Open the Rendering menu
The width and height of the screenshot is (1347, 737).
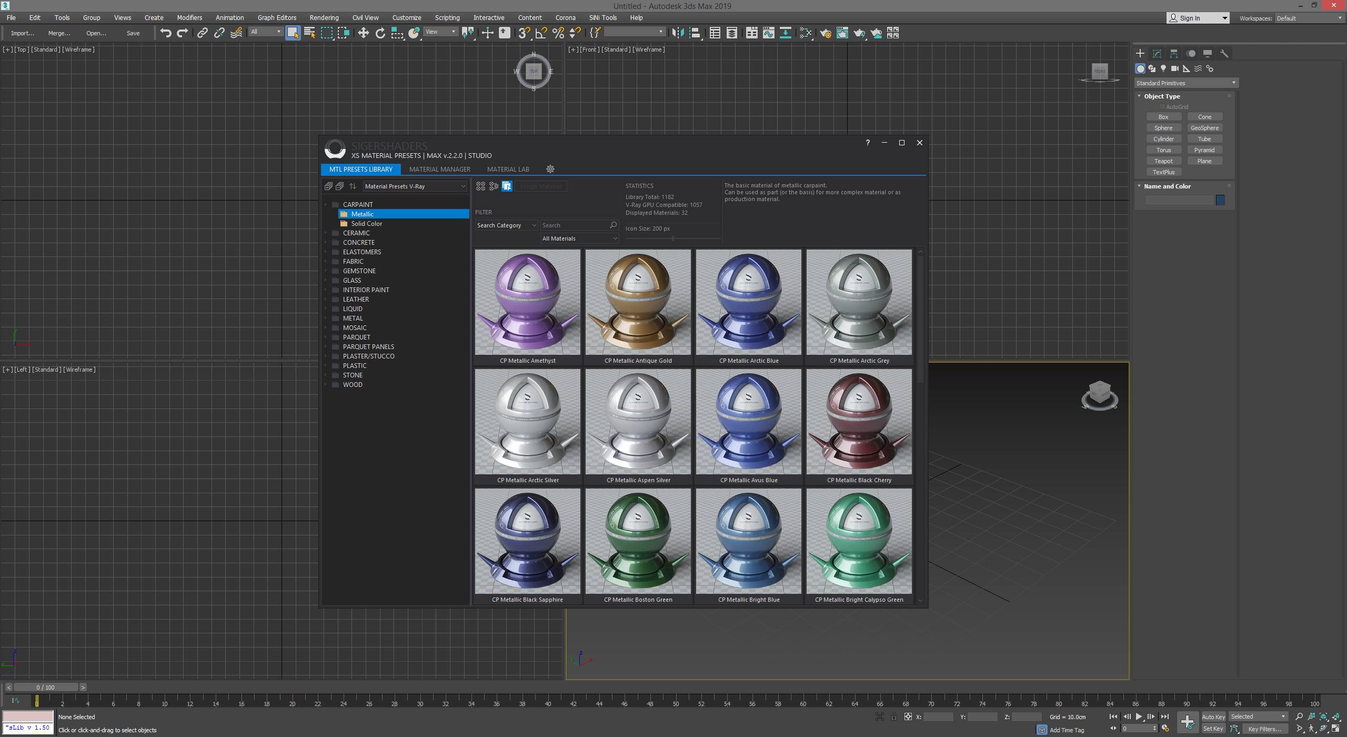324,17
